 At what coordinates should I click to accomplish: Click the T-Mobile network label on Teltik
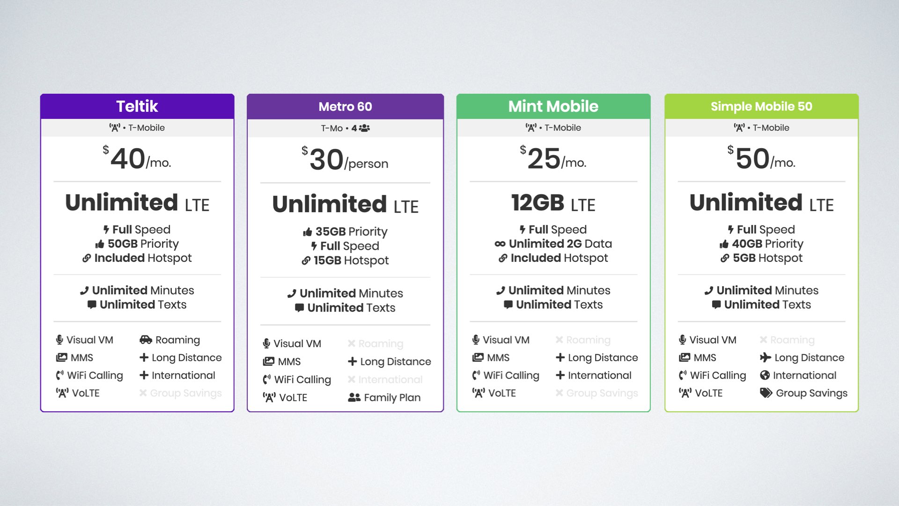point(137,127)
